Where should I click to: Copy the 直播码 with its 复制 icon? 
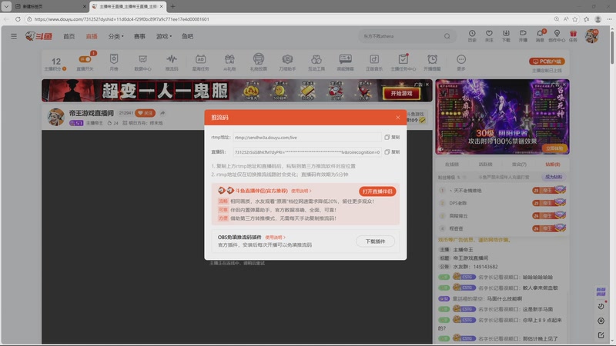pyautogui.click(x=392, y=151)
